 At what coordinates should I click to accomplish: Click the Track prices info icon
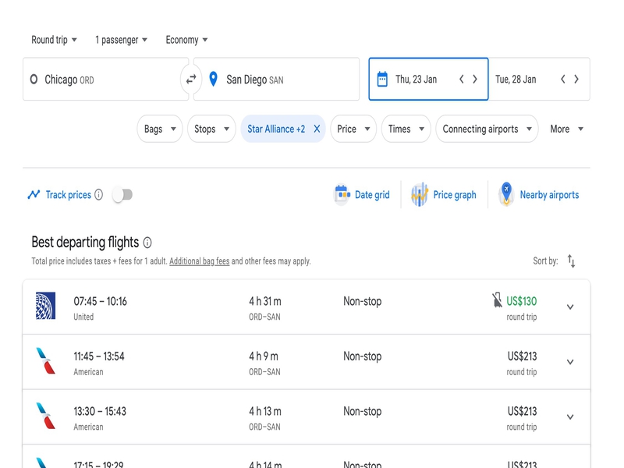coord(99,194)
